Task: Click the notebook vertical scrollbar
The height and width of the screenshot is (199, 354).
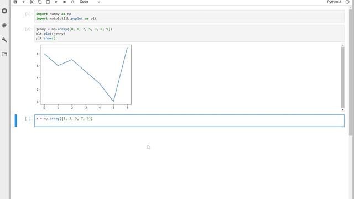Action: point(351,72)
